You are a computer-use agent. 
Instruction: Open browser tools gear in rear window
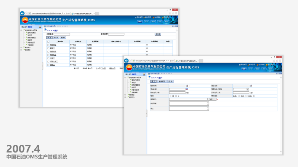176,13
